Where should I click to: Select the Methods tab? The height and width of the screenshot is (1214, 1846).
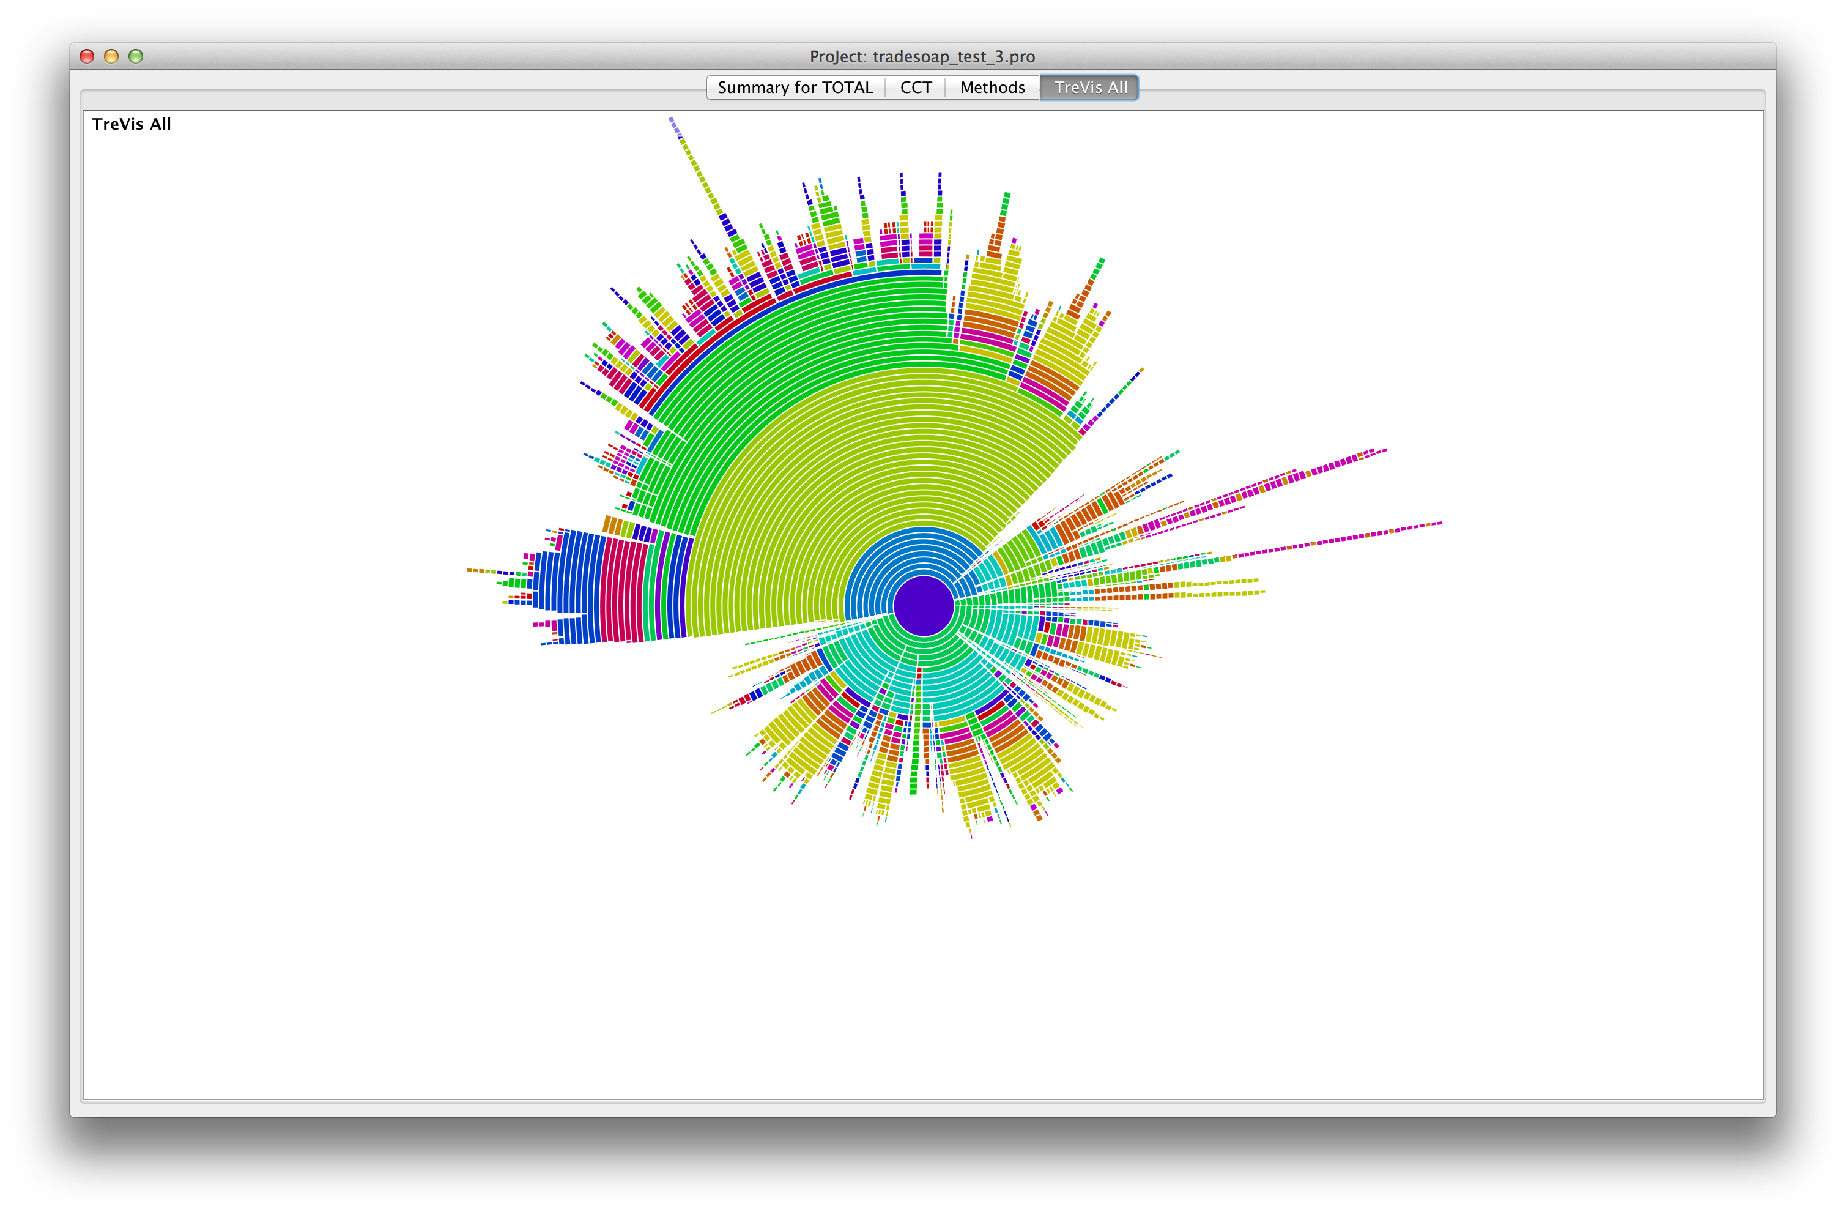[992, 88]
